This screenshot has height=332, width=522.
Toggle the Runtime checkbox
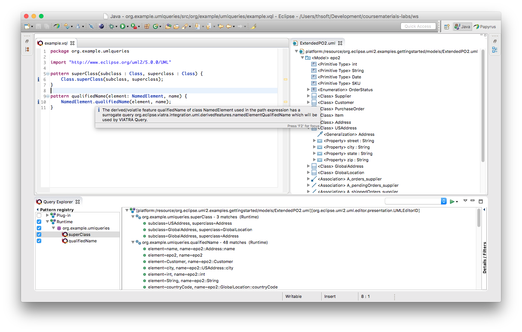click(39, 222)
